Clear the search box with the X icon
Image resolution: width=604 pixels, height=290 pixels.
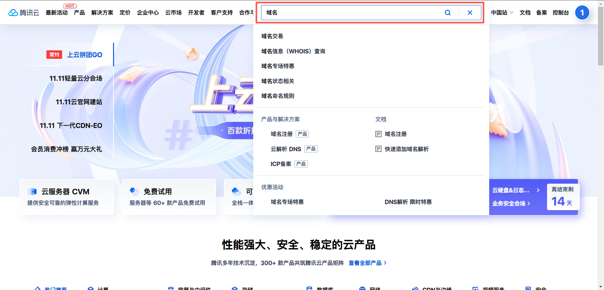[470, 13]
